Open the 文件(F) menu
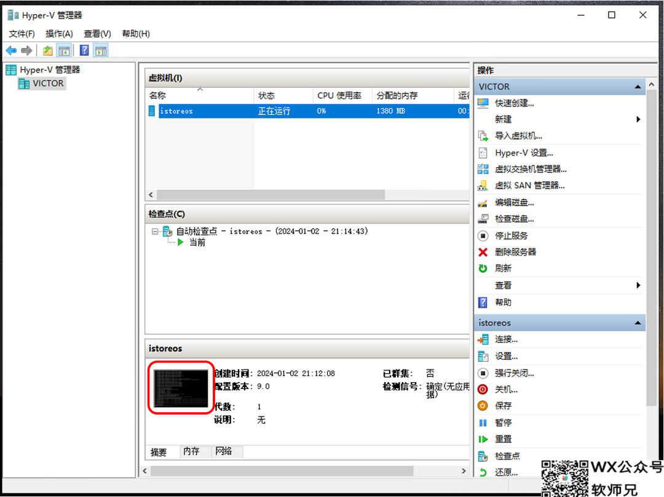Image resolution: width=664 pixels, height=497 pixels. 22,34
